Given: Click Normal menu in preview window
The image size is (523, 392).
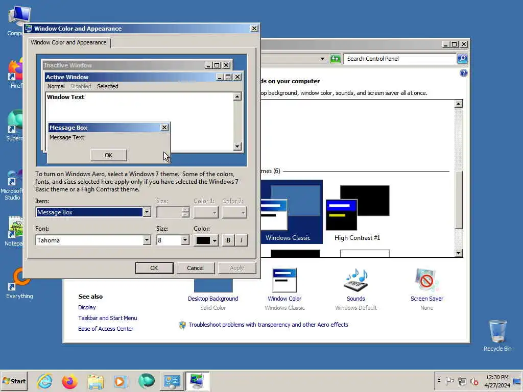Looking at the screenshot, I should click(x=56, y=86).
